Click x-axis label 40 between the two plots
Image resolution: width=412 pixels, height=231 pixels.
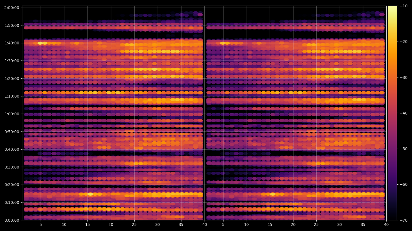pyautogui.click(x=205, y=224)
